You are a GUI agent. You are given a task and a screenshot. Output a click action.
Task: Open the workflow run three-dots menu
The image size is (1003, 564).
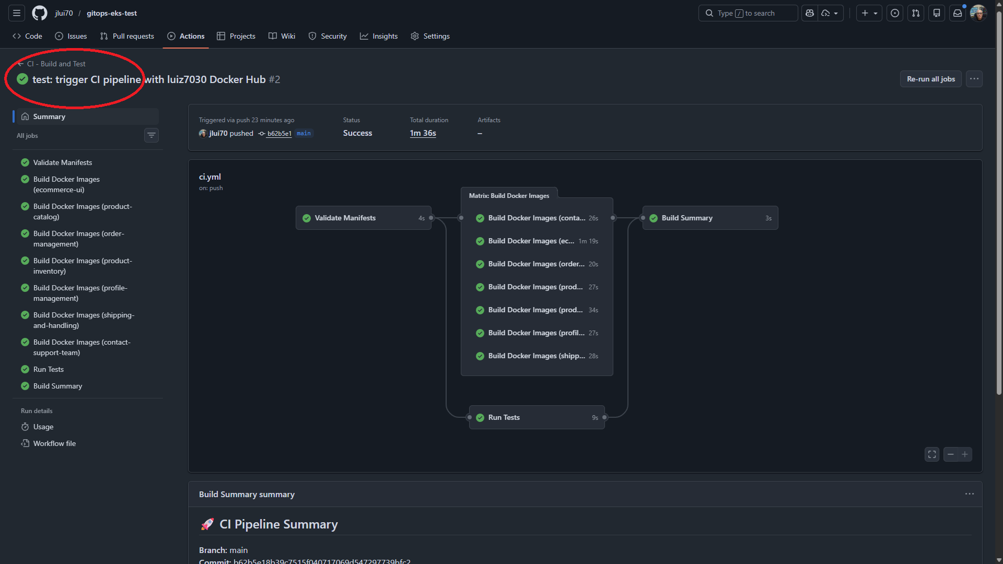click(974, 79)
